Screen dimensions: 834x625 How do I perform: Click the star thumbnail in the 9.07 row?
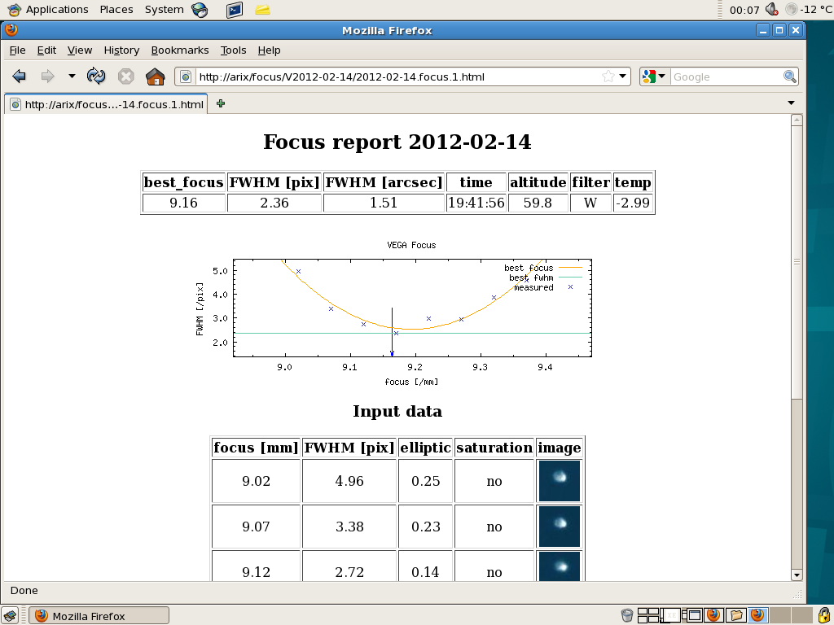pos(559,527)
